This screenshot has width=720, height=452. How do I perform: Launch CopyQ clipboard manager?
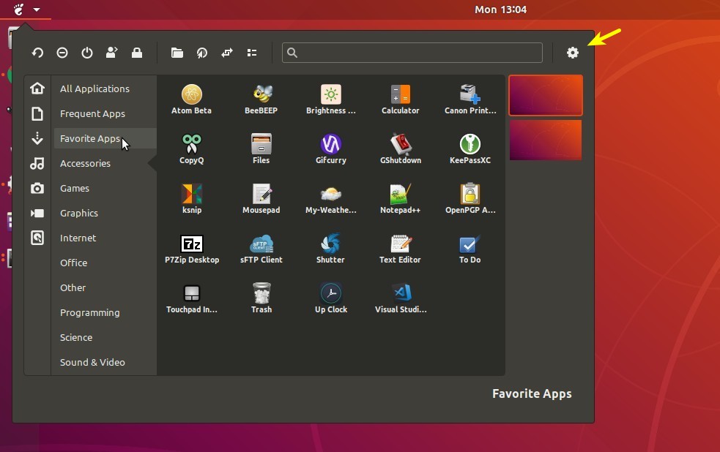pyautogui.click(x=191, y=149)
